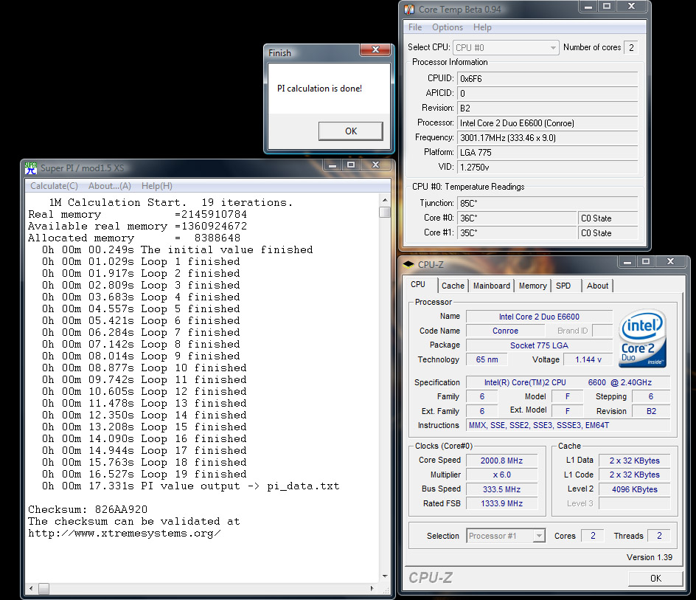Viewport: 696px width, 600px height.
Task: Select the CPU tab in CPU-Z
Action: point(418,284)
